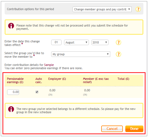The image size is (148, 137).
Task: Click the Done button
Action: click(134, 129)
